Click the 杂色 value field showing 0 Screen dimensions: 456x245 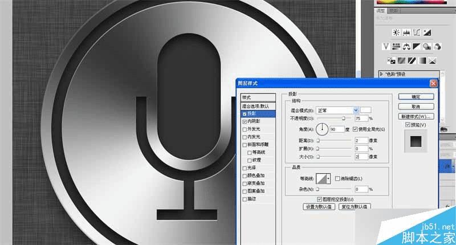(x=361, y=189)
